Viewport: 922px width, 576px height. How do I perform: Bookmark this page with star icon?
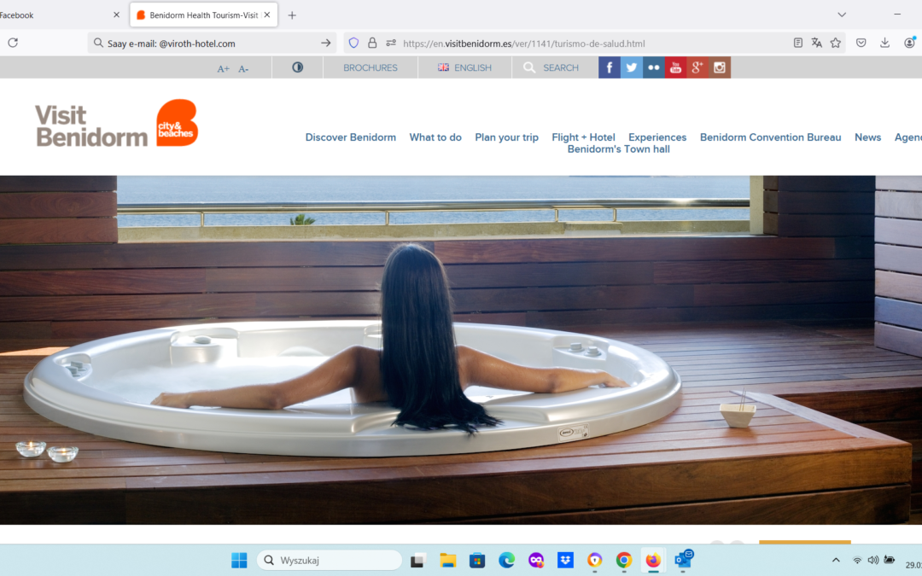click(836, 43)
